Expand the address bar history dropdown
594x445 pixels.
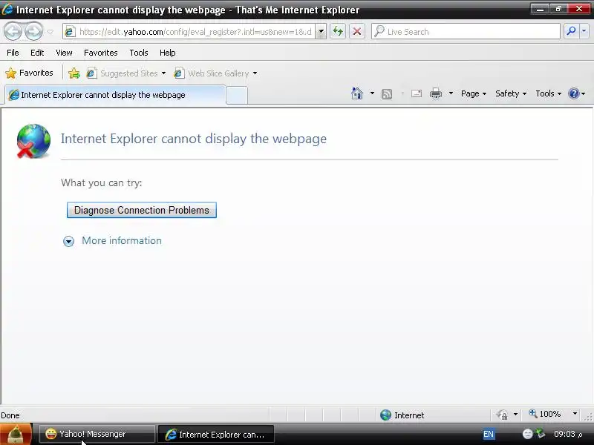tap(321, 32)
